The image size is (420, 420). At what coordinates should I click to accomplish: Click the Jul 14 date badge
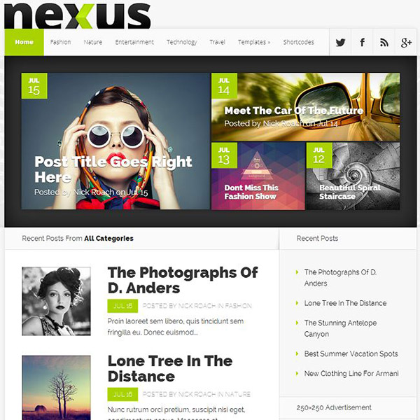coord(224,86)
